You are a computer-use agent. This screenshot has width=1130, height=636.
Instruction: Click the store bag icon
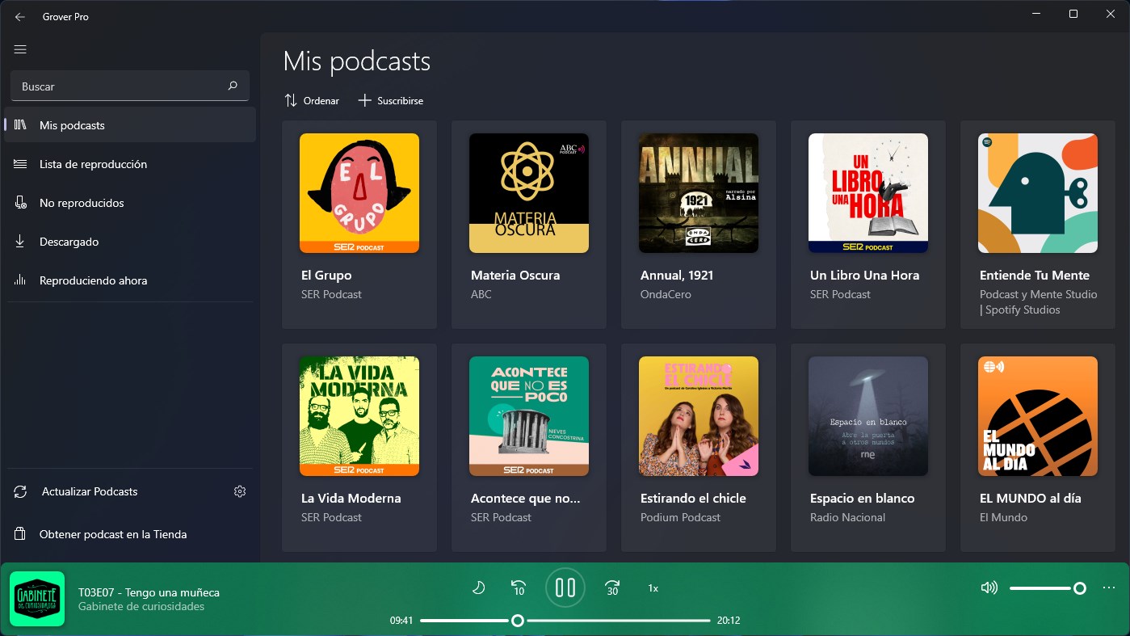pyautogui.click(x=21, y=534)
